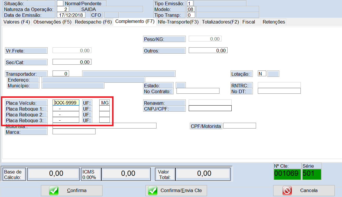Click the UF field showing MG
342x197 pixels.
(x=105, y=103)
